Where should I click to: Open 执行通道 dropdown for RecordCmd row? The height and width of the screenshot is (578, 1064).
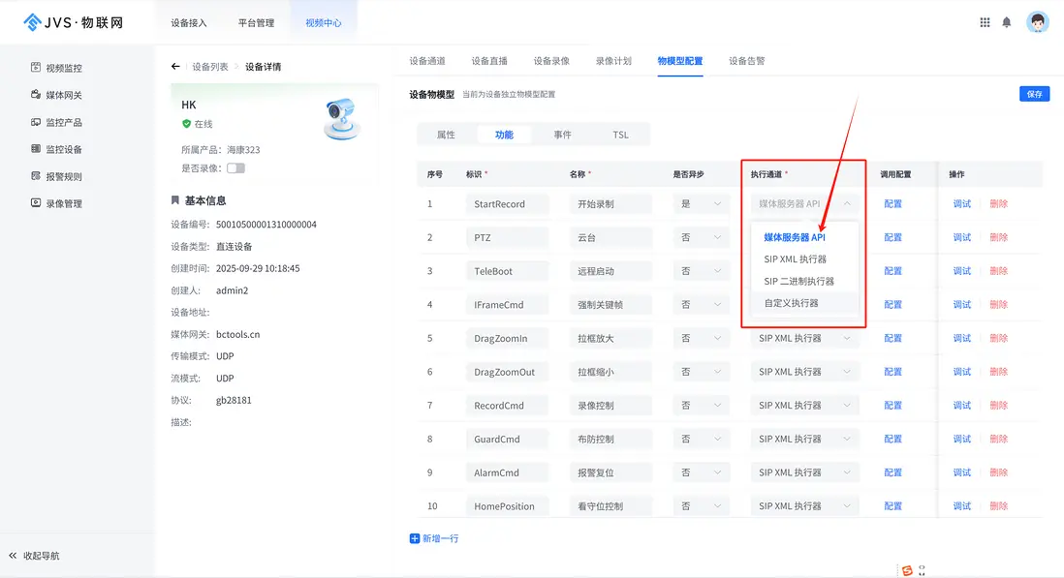pos(804,406)
